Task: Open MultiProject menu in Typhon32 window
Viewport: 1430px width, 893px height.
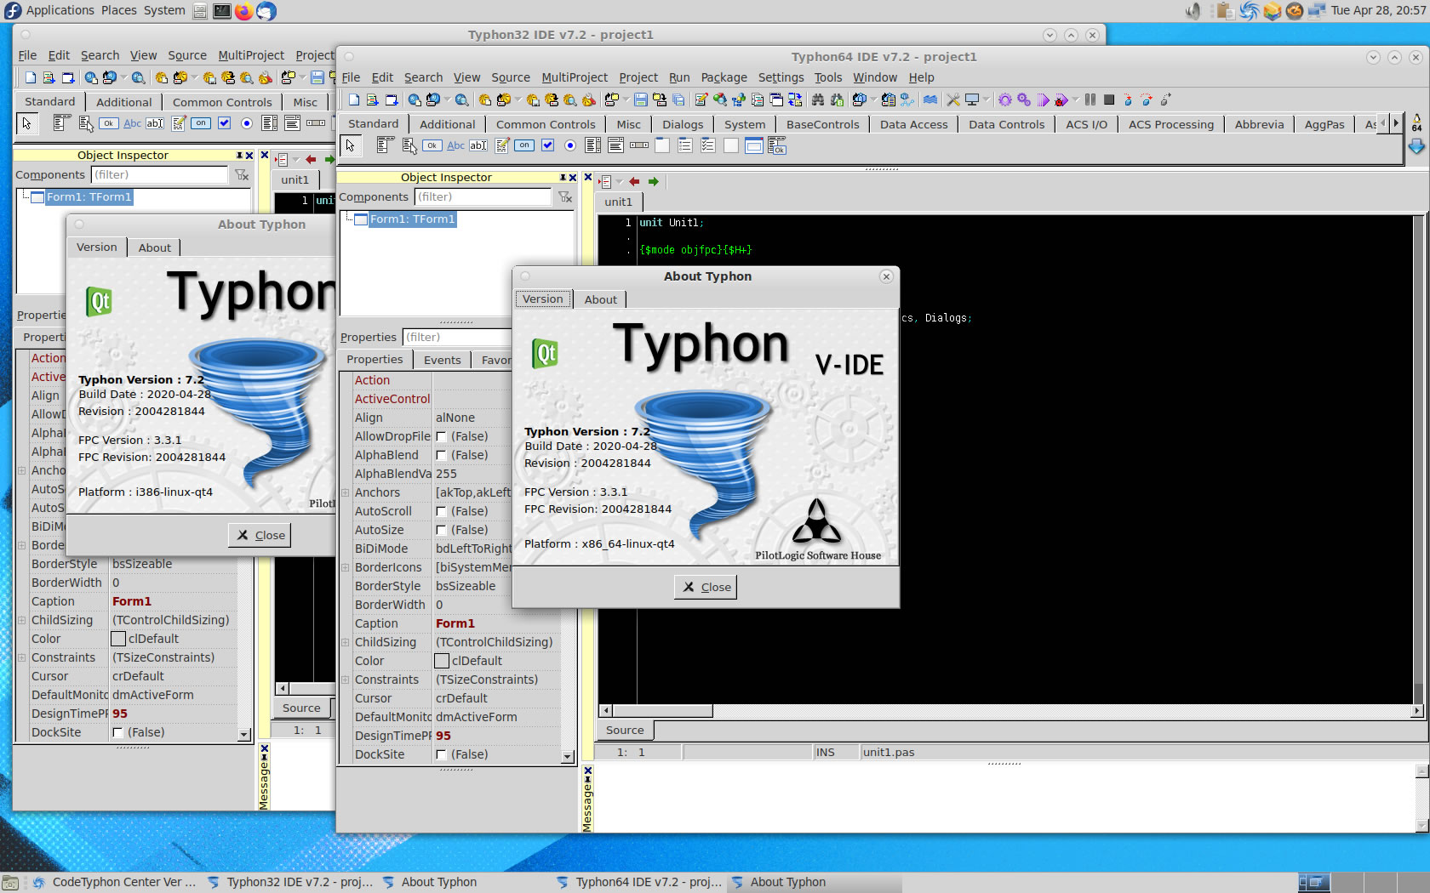Action: [x=251, y=55]
